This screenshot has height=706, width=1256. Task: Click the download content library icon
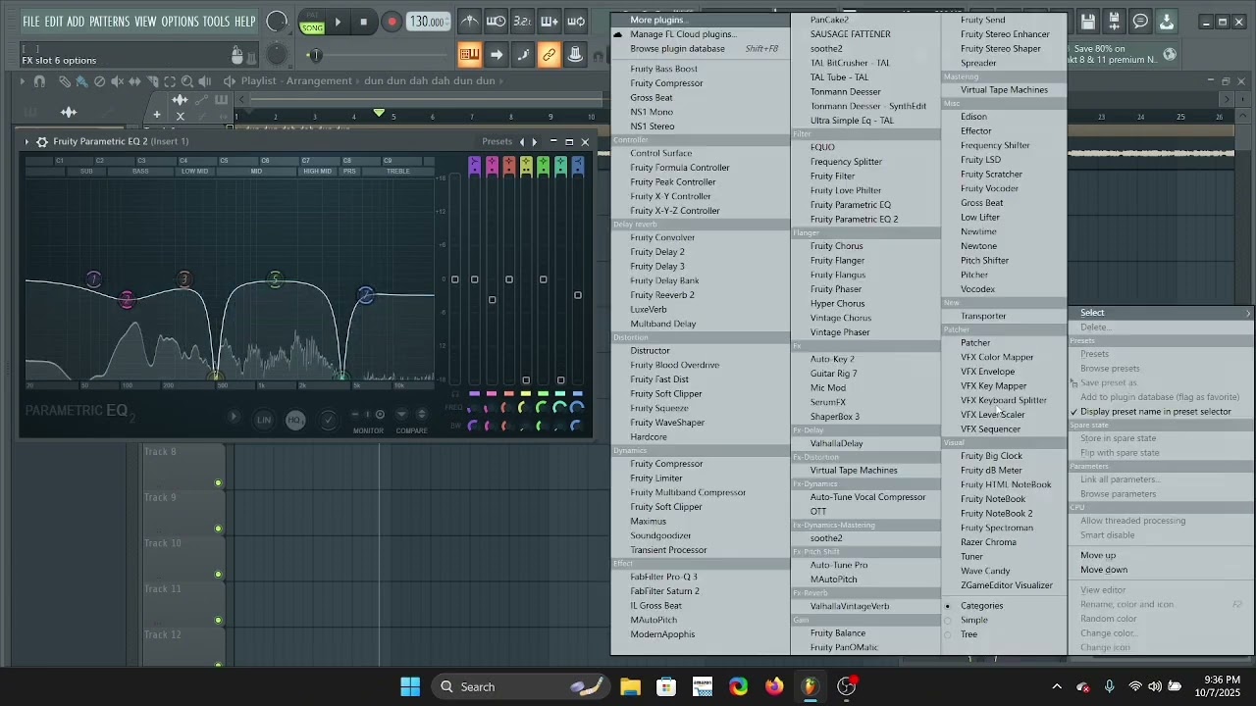click(1167, 22)
